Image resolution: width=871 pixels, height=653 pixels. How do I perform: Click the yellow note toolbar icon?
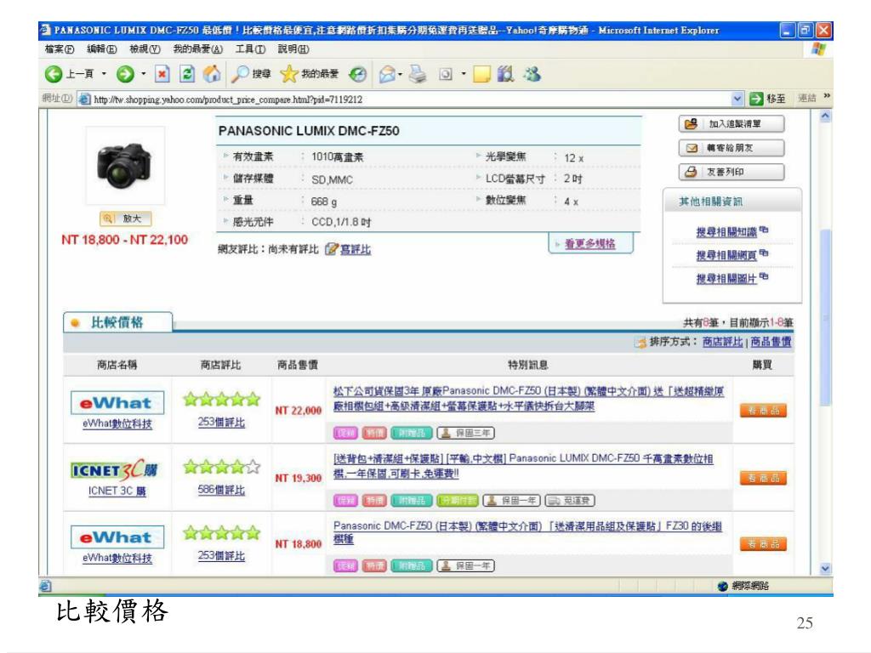(481, 74)
